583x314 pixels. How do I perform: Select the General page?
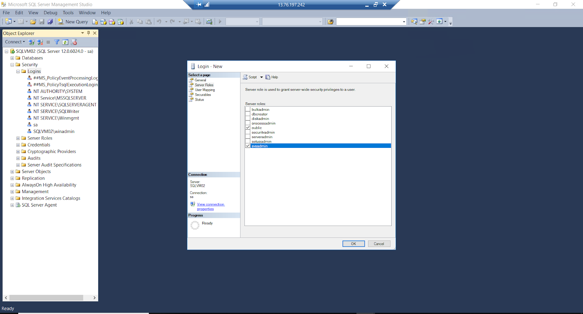[200, 80]
